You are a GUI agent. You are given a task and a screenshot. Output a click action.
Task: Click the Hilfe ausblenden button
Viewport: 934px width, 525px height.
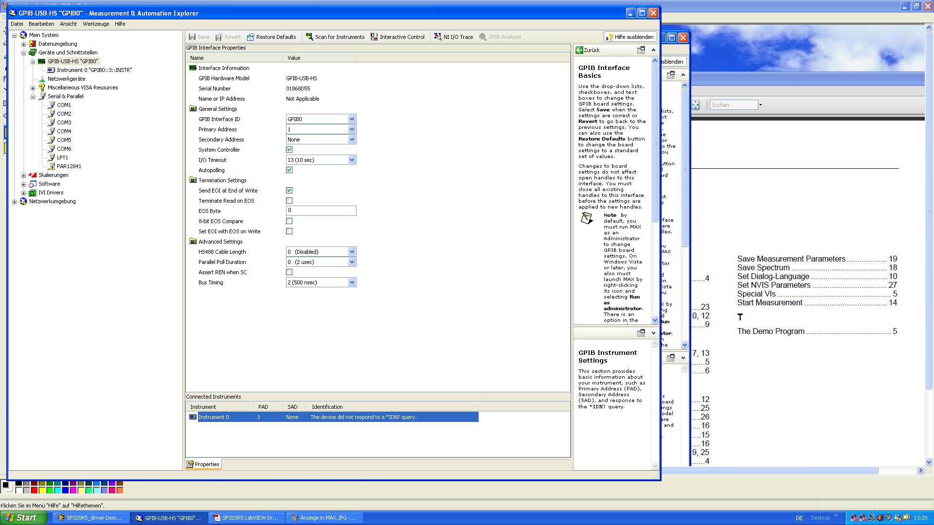pyautogui.click(x=630, y=37)
